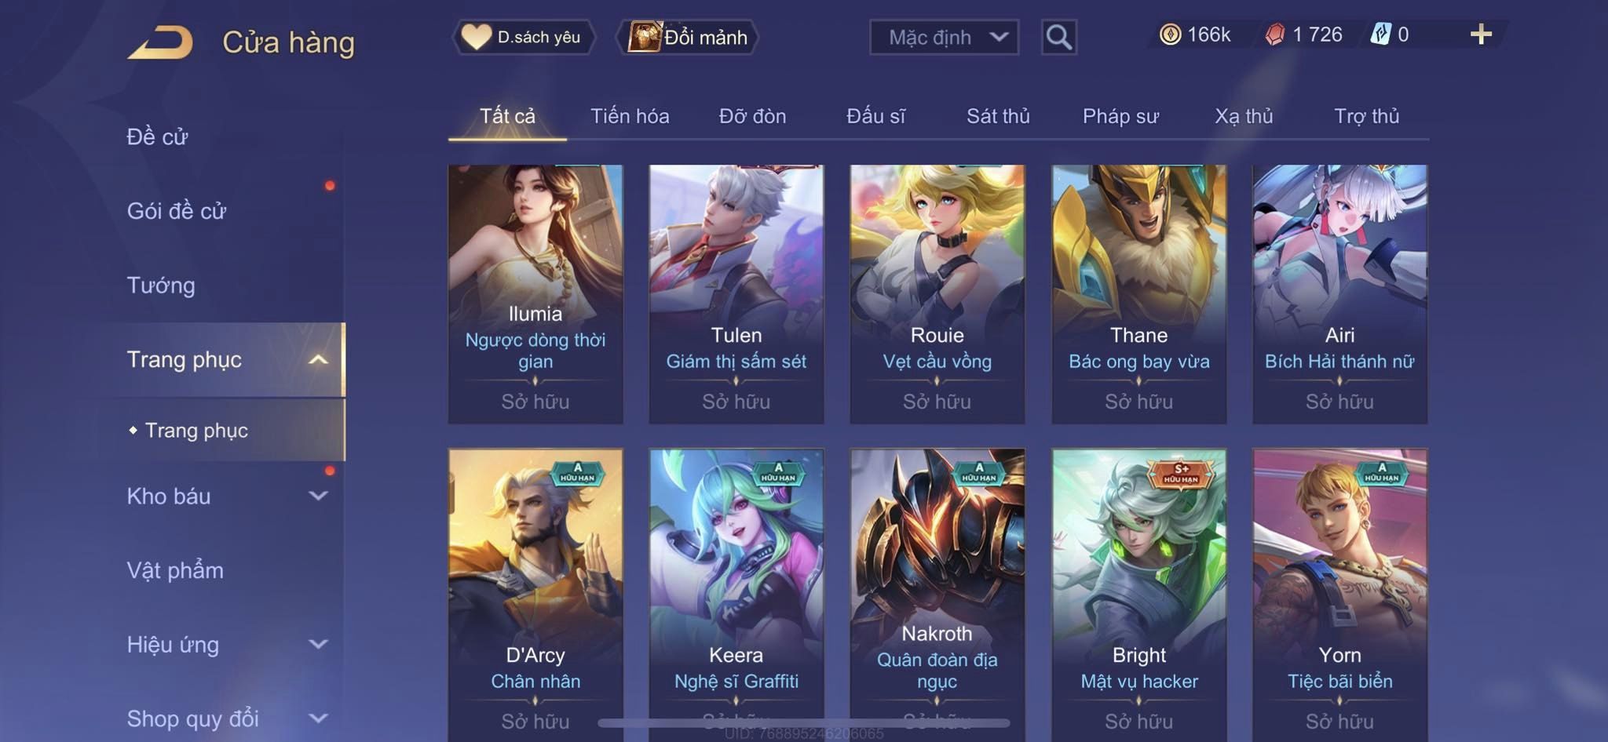Image resolution: width=1608 pixels, height=742 pixels.
Task: Click the gold coin balance icon
Action: (x=1170, y=35)
